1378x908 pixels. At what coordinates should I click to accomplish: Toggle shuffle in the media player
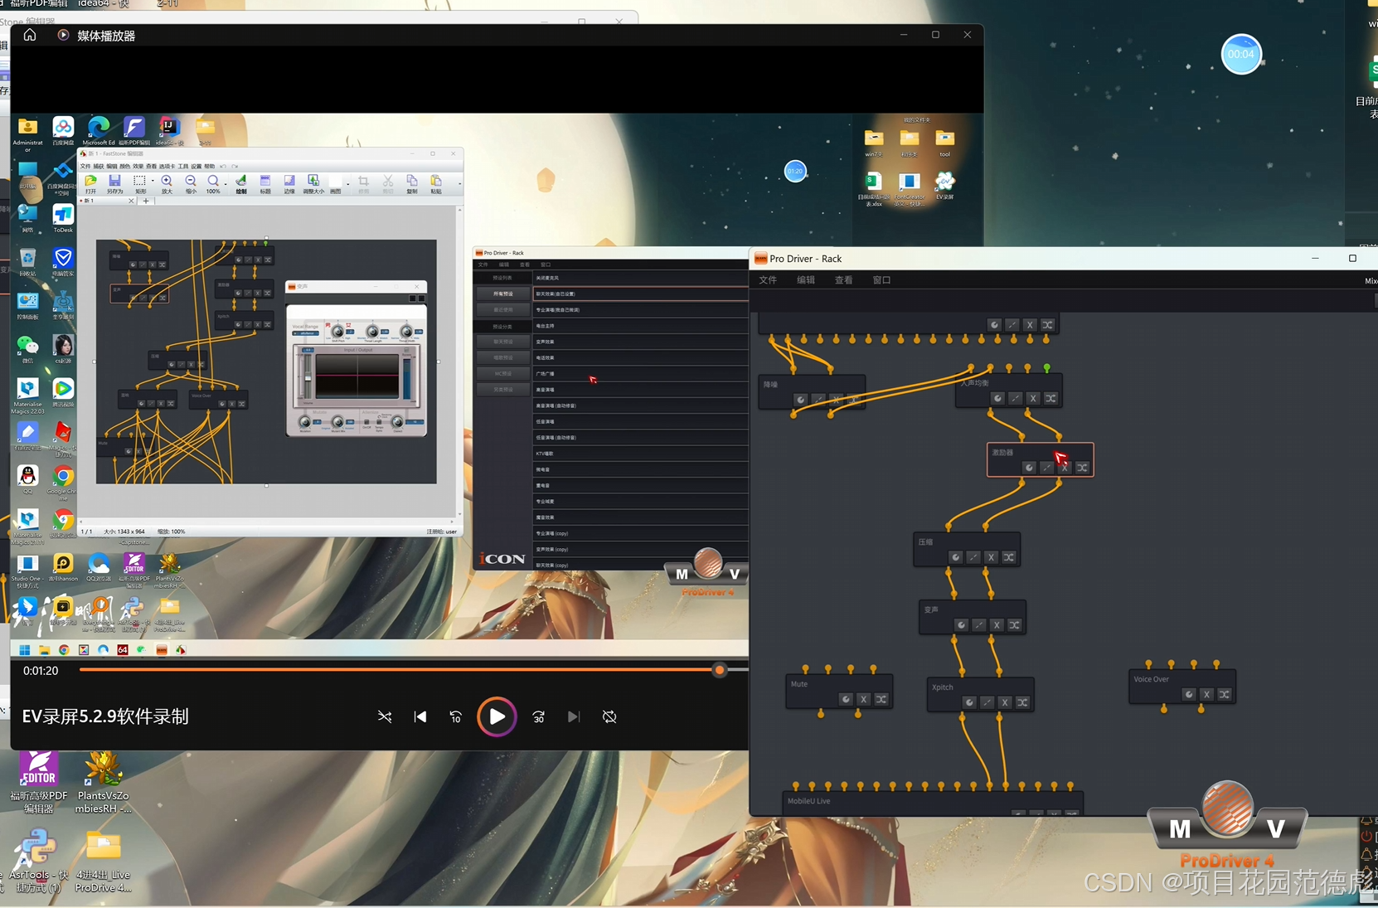tap(385, 716)
